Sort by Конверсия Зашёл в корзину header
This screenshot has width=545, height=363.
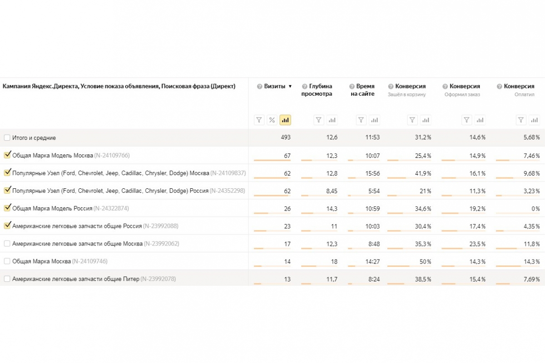[x=411, y=86]
